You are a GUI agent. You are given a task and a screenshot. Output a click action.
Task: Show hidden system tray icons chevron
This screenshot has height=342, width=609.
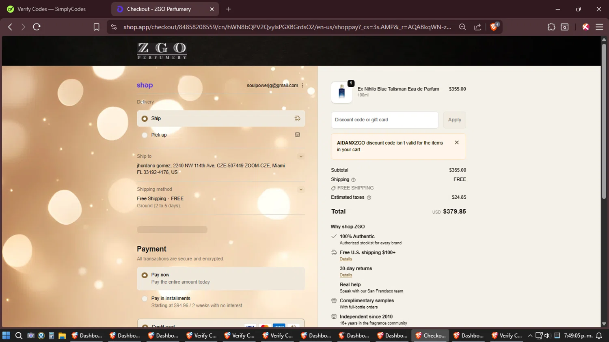pos(530,336)
